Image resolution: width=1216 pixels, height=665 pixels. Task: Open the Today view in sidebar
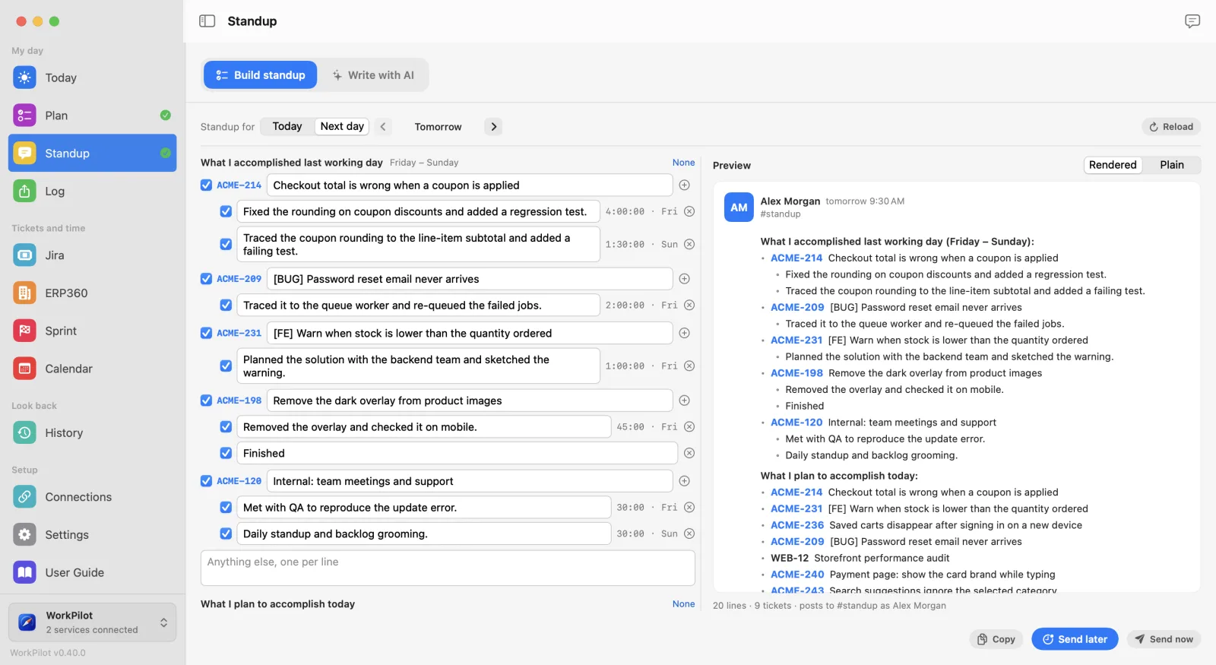(x=92, y=78)
